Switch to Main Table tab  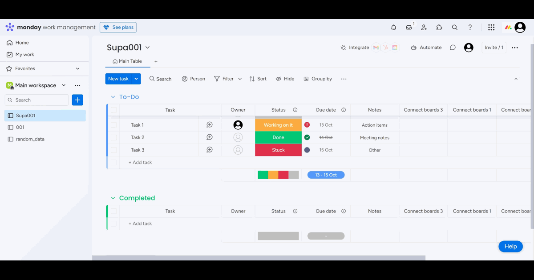pos(127,61)
